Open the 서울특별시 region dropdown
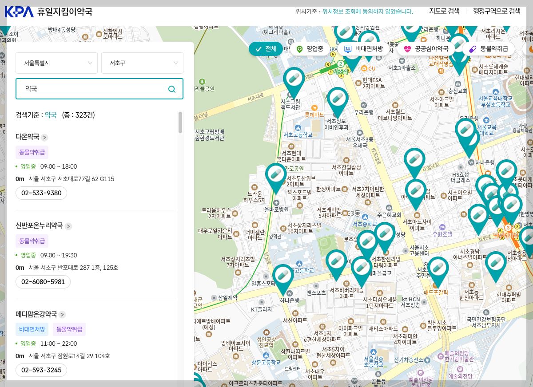 [x=56, y=63]
